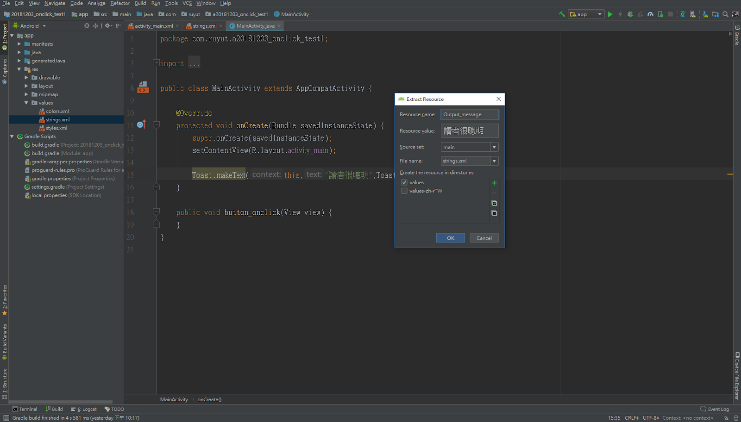Click the Resource name input field
Viewport: 741px width, 422px height.
click(x=470, y=114)
